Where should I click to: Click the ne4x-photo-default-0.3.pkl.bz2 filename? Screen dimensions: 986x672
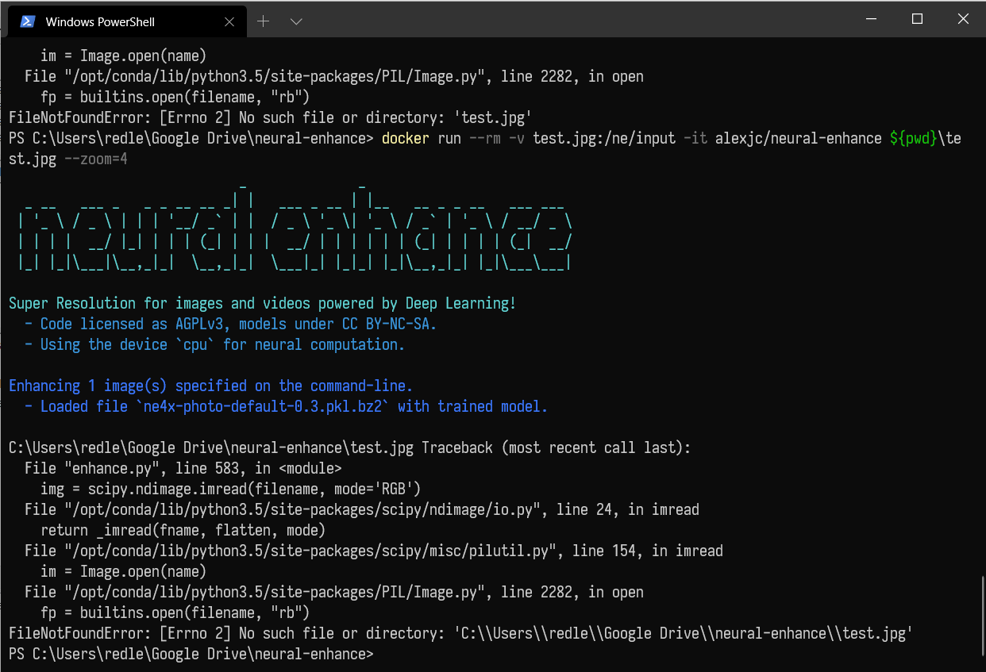[x=262, y=406]
